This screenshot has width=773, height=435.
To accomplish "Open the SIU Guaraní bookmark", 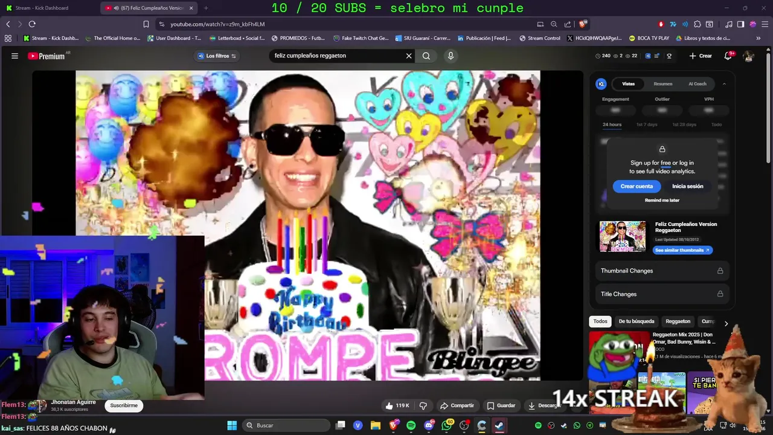I will click(x=423, y=38).
